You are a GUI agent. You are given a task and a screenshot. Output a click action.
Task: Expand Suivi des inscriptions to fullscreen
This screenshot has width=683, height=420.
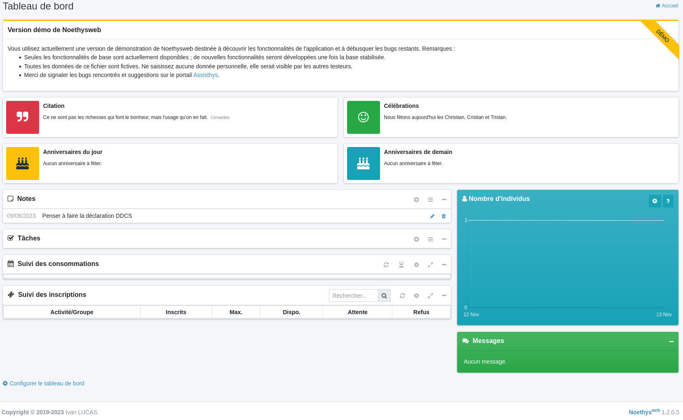430,296
